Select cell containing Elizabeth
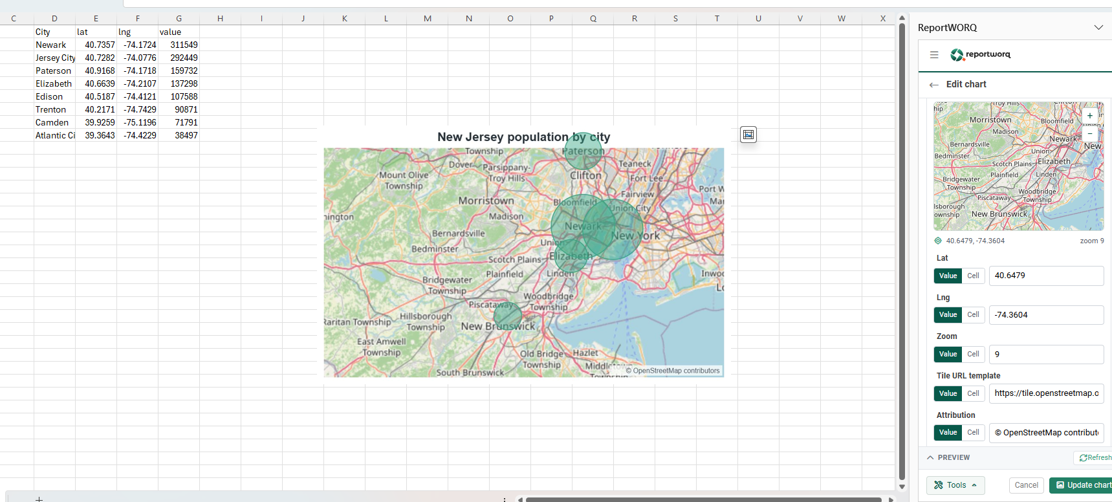The height and width of the screenshot is (502, 1112). [54, 83]
